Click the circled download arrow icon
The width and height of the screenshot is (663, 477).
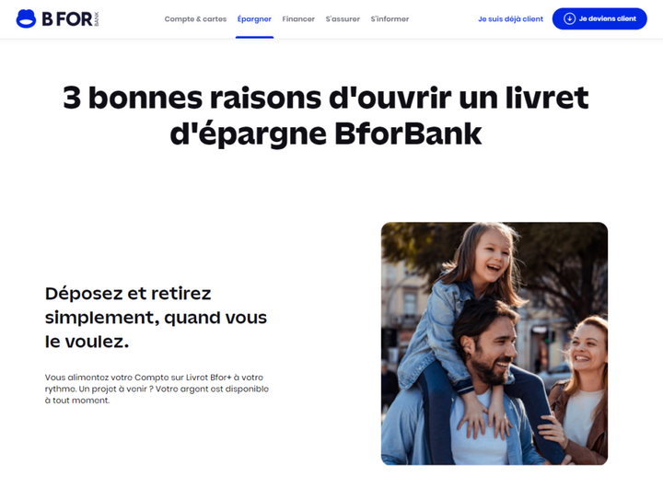pyautogui.click(x=570, y=18)
